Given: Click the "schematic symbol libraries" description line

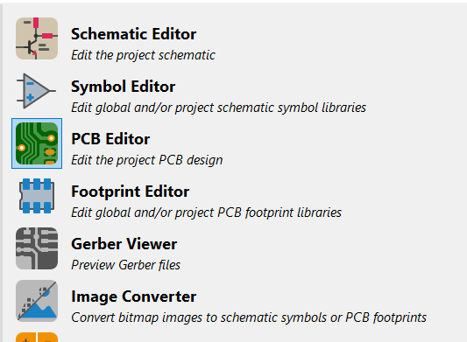Looking at the screenshot, I should click(x=219, y=108).
